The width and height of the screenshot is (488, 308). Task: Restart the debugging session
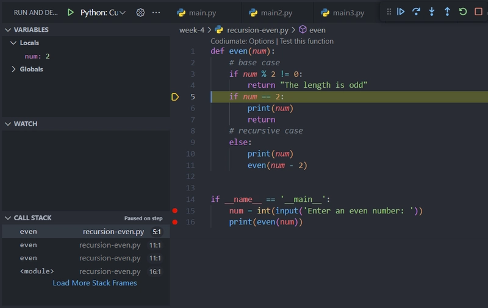pyautogui.click(x=463, y=12)
